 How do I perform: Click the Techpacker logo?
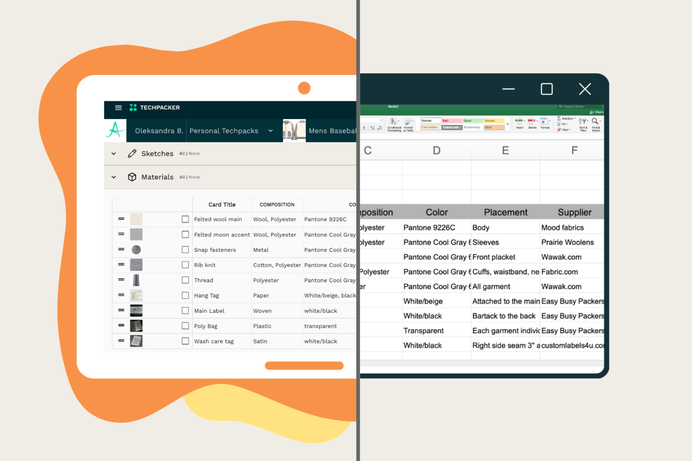click(x=155, y=108)
